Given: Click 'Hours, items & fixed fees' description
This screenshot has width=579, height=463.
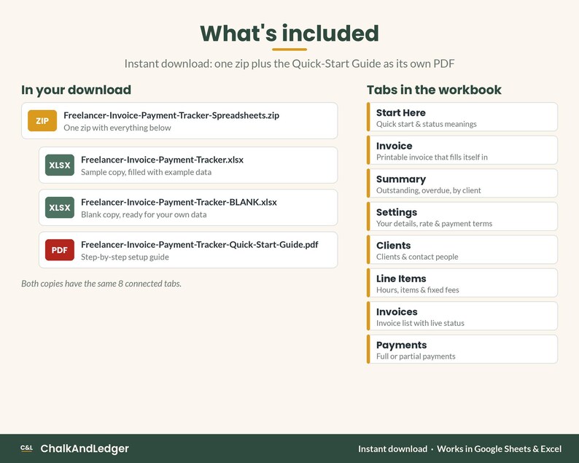Looking at the screenshot, I should coord(418,290).
